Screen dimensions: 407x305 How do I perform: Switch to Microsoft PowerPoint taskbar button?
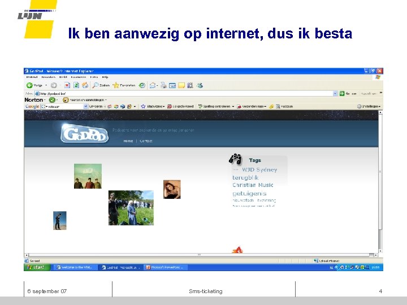point(165,267)
